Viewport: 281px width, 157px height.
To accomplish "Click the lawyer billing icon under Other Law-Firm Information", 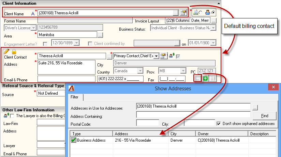I will (6, 115).
